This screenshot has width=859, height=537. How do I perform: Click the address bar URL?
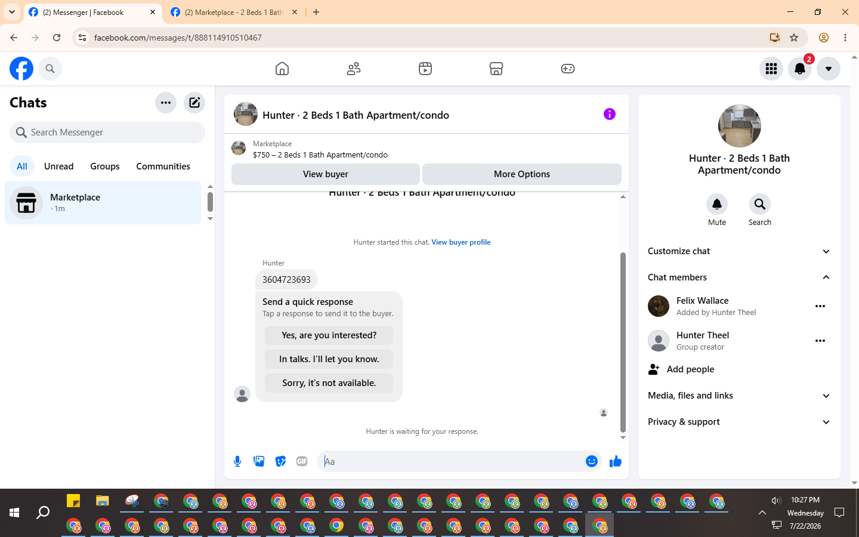click(178, 38)
